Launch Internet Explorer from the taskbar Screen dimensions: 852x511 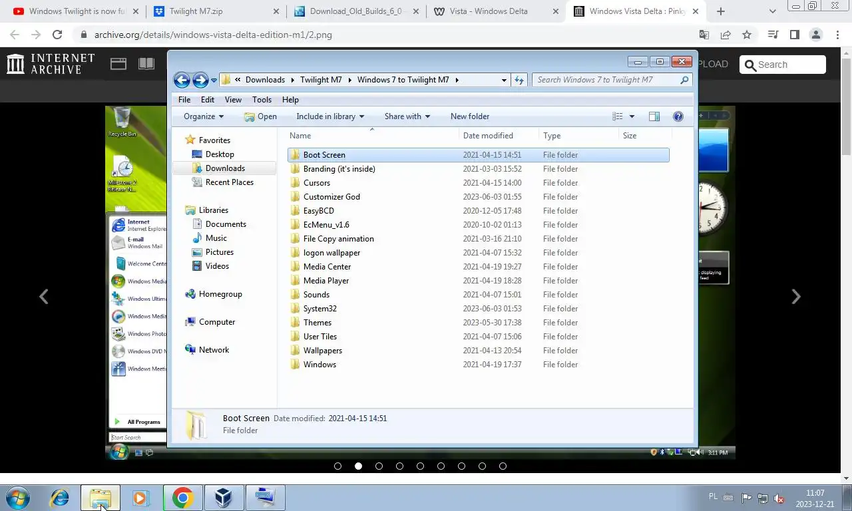pyautogui.click(x=60, y=498)
